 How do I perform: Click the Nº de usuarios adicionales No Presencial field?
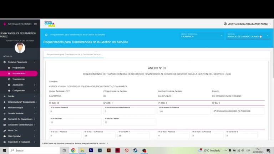click(238, 111)
